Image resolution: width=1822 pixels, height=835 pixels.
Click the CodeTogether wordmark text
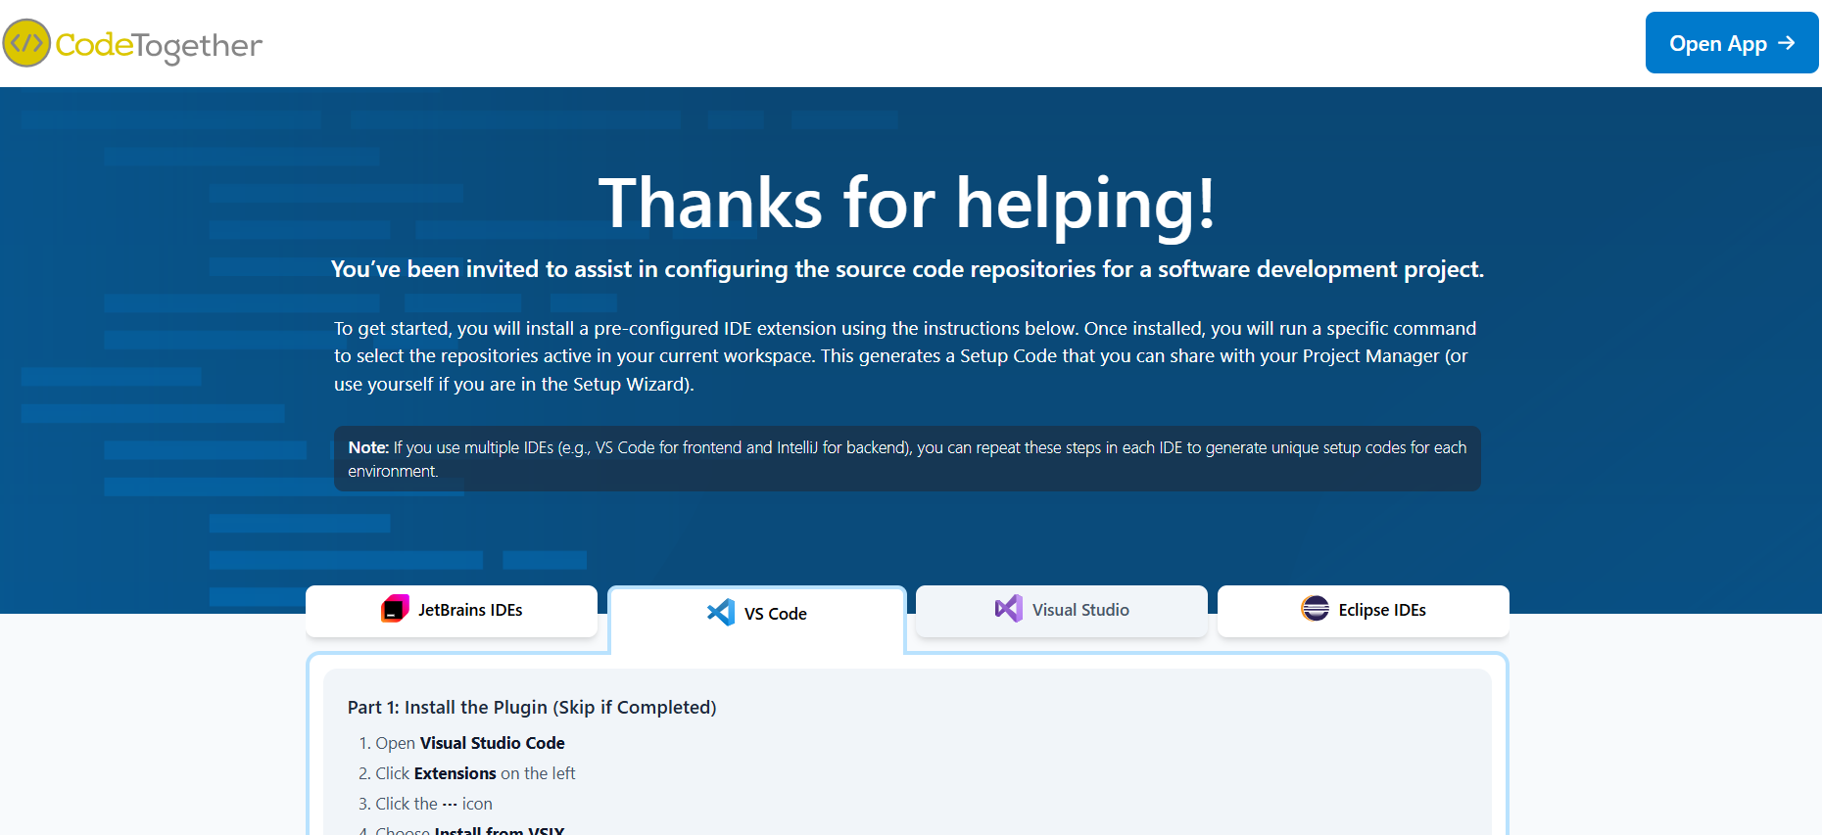(x=159, y=45)
